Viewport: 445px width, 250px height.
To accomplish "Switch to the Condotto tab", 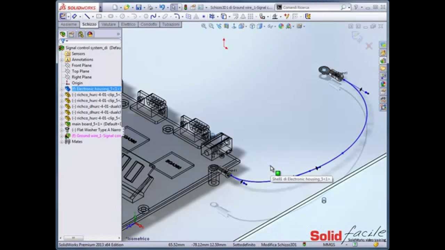I will (149, 25).
